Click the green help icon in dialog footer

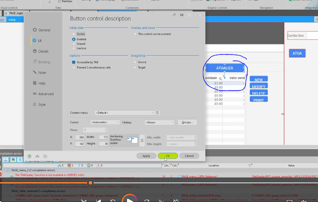[x=29, y=156]
